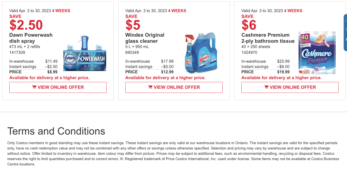Click the Windex item number 690349
347x173 pixels.
tap(132, 52)
